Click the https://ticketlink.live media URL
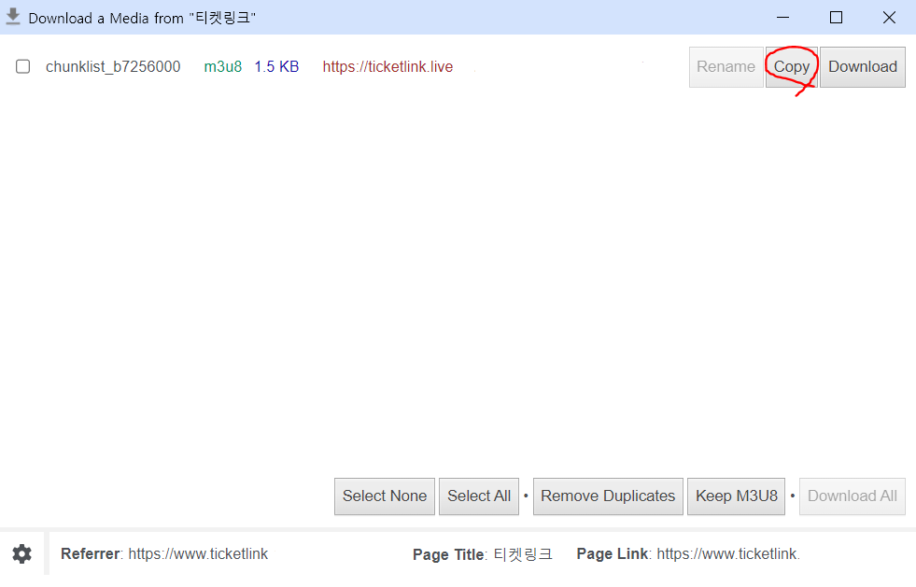The height and width of the screenshot is (587, 916). (388, 67)
